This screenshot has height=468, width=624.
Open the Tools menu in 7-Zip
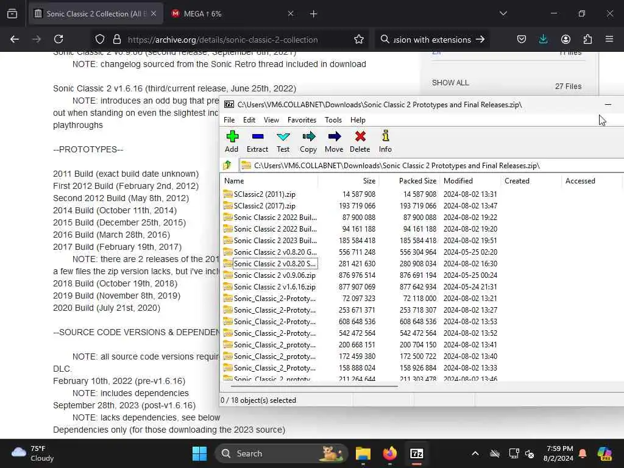[x=333, y=120]
